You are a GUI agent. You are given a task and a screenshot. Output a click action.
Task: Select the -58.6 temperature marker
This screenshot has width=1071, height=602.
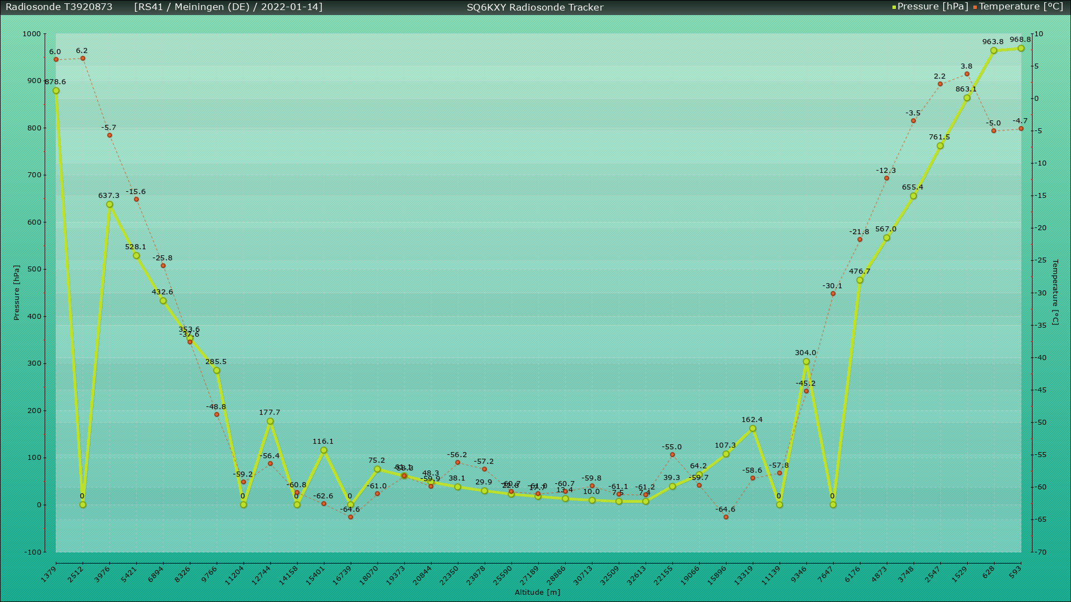coord(752,478)
